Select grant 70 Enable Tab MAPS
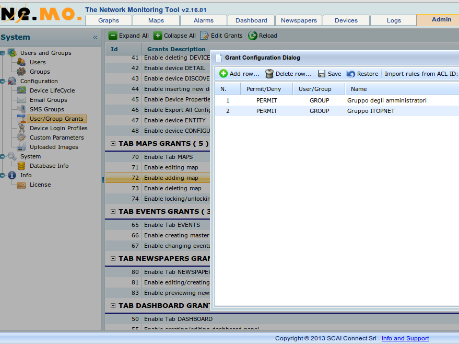Viewport: 459px width, 344px height. coord(158,157)
